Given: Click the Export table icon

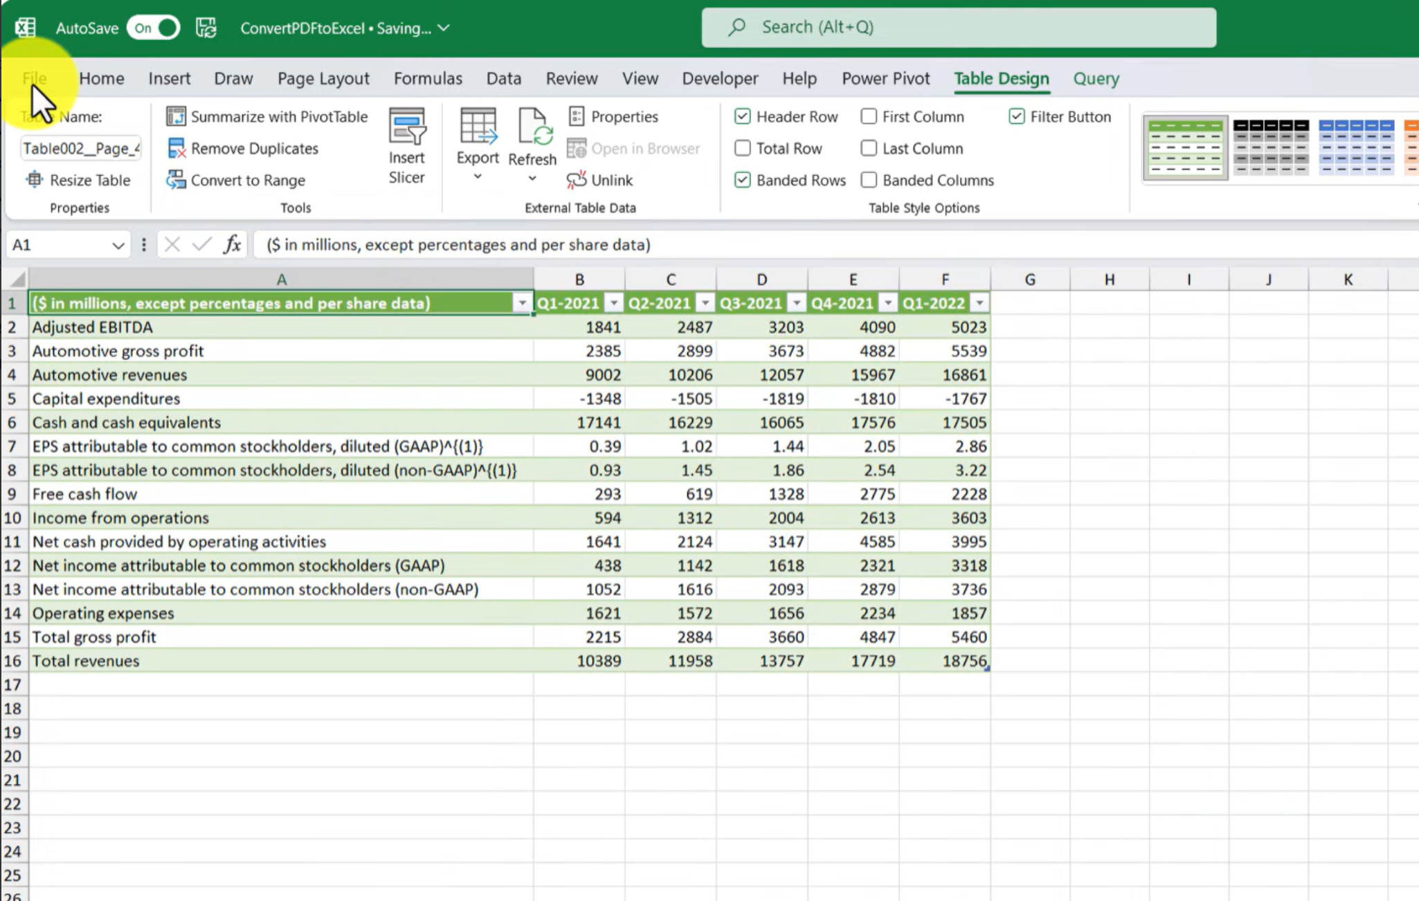Looking at the screenshot, I should [x=478, y=127].
